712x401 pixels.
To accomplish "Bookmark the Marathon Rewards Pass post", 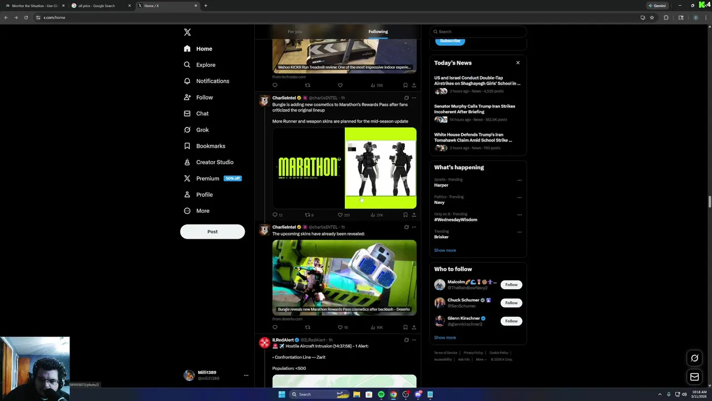I will [406, 215].
